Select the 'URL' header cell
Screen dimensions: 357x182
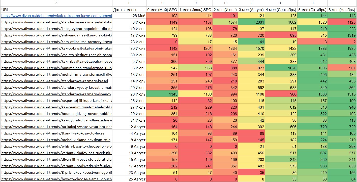point(56,10)
